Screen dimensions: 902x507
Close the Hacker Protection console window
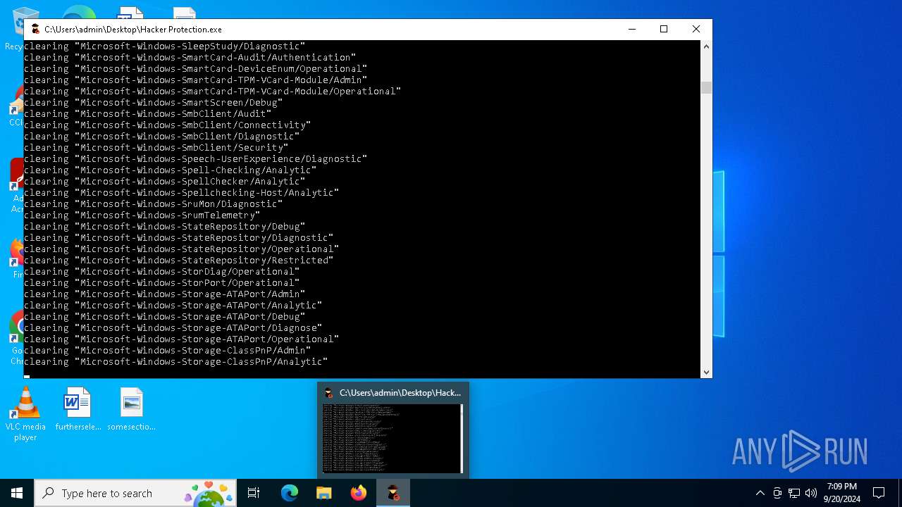point(696,29)
